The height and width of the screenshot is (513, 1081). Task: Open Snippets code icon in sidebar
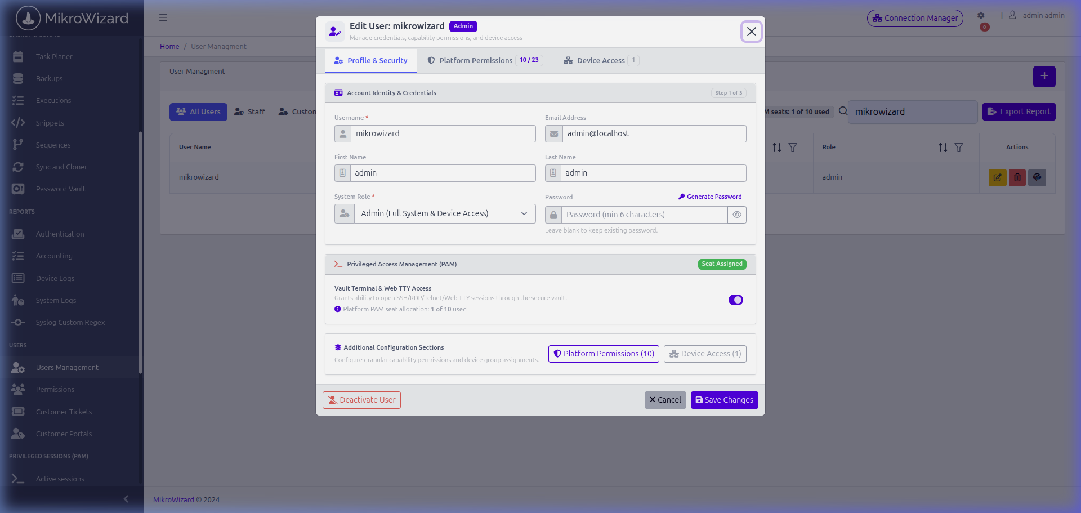tap(18, 123)
